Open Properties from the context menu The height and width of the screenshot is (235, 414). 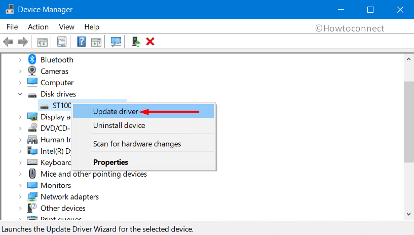click(143, 162)
